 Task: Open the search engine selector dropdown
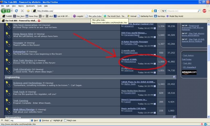[164, 11]
